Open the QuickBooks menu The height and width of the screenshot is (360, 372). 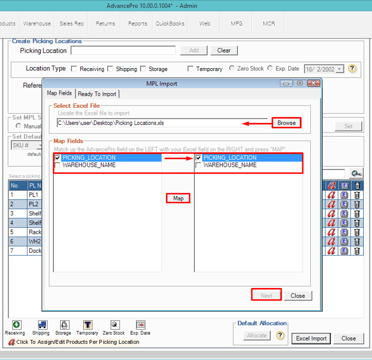pos(170,23)
